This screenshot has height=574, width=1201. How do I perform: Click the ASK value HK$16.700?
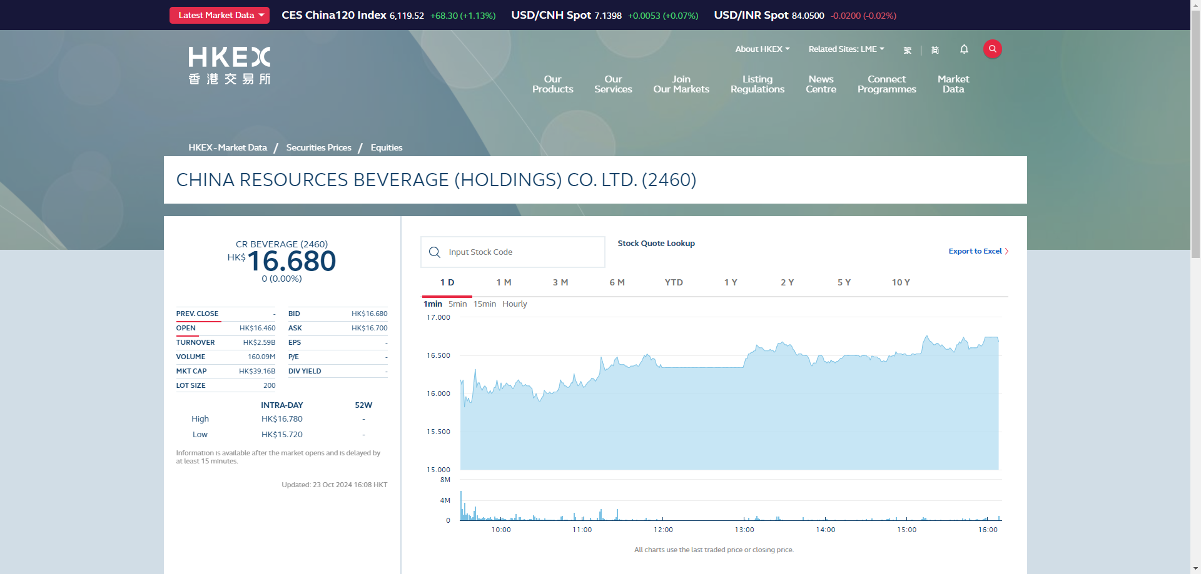(369, 328)
